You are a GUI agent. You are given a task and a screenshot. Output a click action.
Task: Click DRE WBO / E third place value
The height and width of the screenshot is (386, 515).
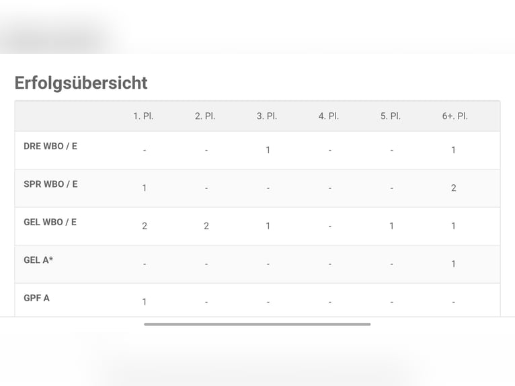268,150
